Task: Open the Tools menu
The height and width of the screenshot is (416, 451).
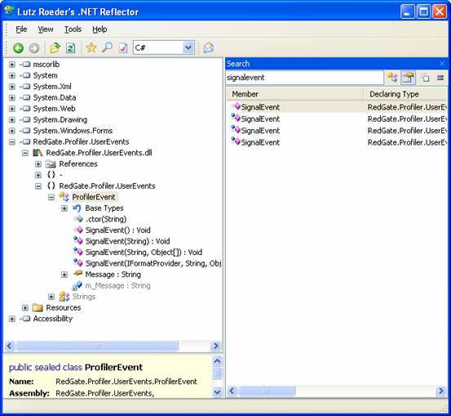Action: click(x=73, y=29)
